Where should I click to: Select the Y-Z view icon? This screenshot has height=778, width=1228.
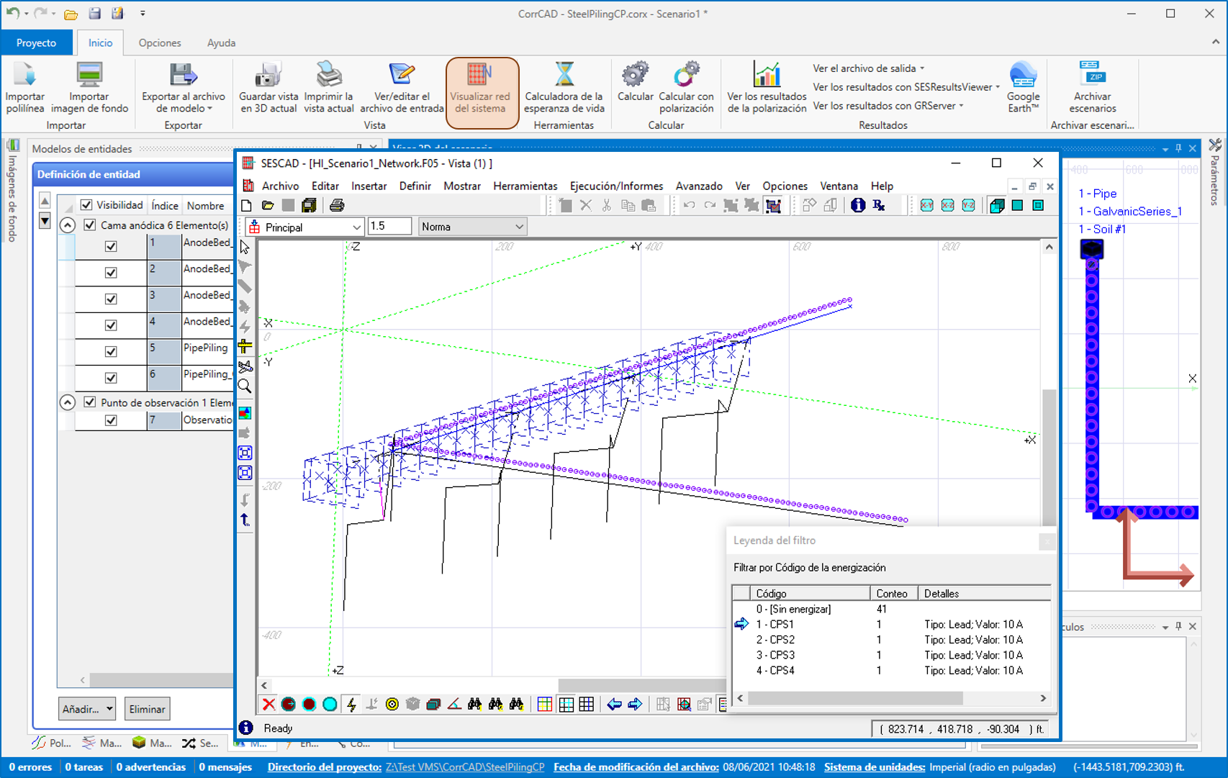968,206
